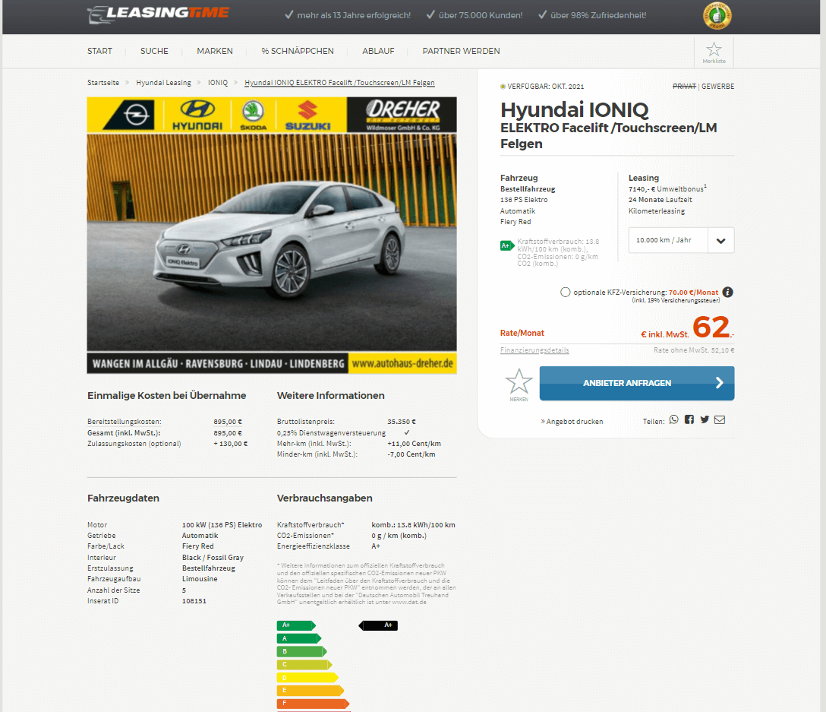Open Hyundai Leasing breadcrumb
826x712 pixels.
coord(163,83)
